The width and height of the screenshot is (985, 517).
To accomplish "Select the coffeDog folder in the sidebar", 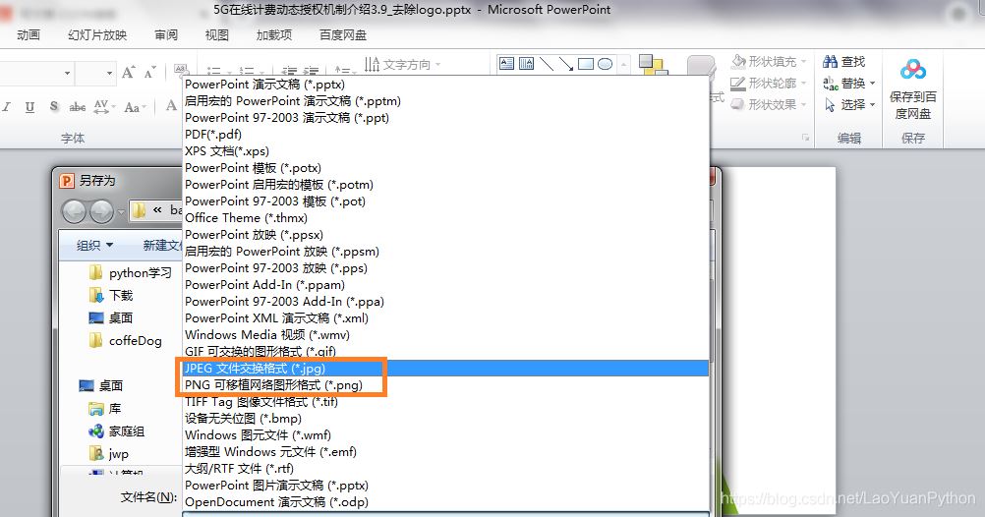I will [x=126, y=340].
